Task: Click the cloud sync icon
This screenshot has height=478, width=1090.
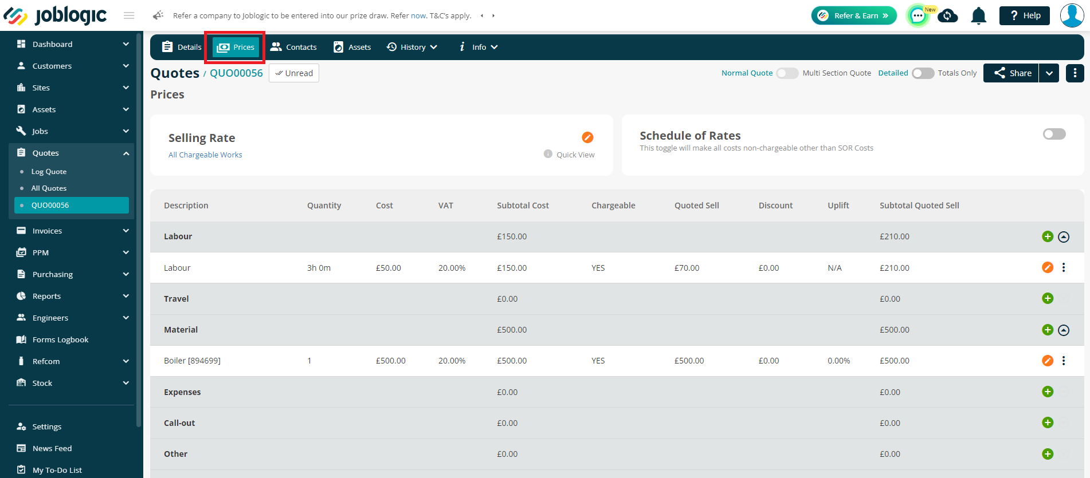Action: tap(948, 15)
